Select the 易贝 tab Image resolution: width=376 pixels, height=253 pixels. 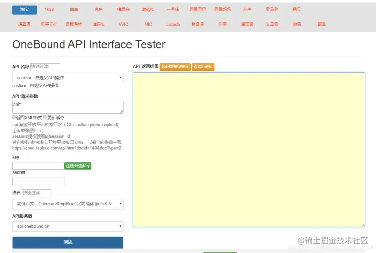tap(297, 9)
